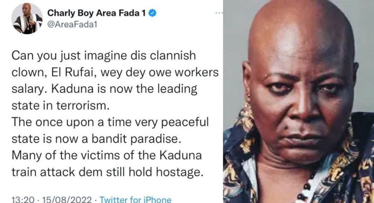The image size is (374, 203).
Task: Visit the @AreaFada1 handle link
Action: pos(72,24)
